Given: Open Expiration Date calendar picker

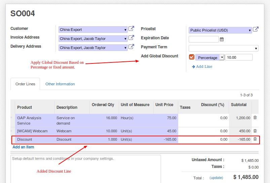Looking at the screenshot, I should 222,39.
